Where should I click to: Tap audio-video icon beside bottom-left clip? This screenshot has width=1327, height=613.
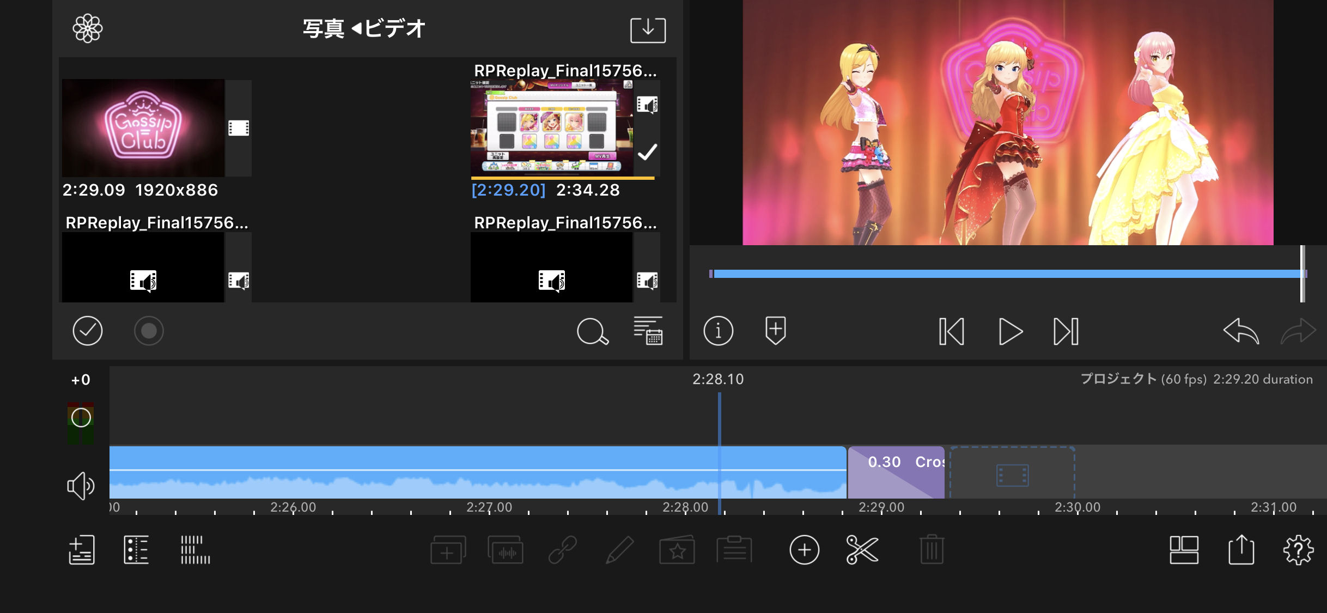click(239, 281)
